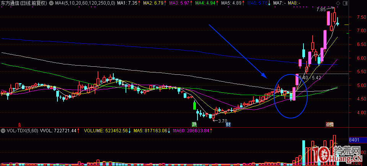Click the 8401 volume axis value
367x166 pixels.
354,140
